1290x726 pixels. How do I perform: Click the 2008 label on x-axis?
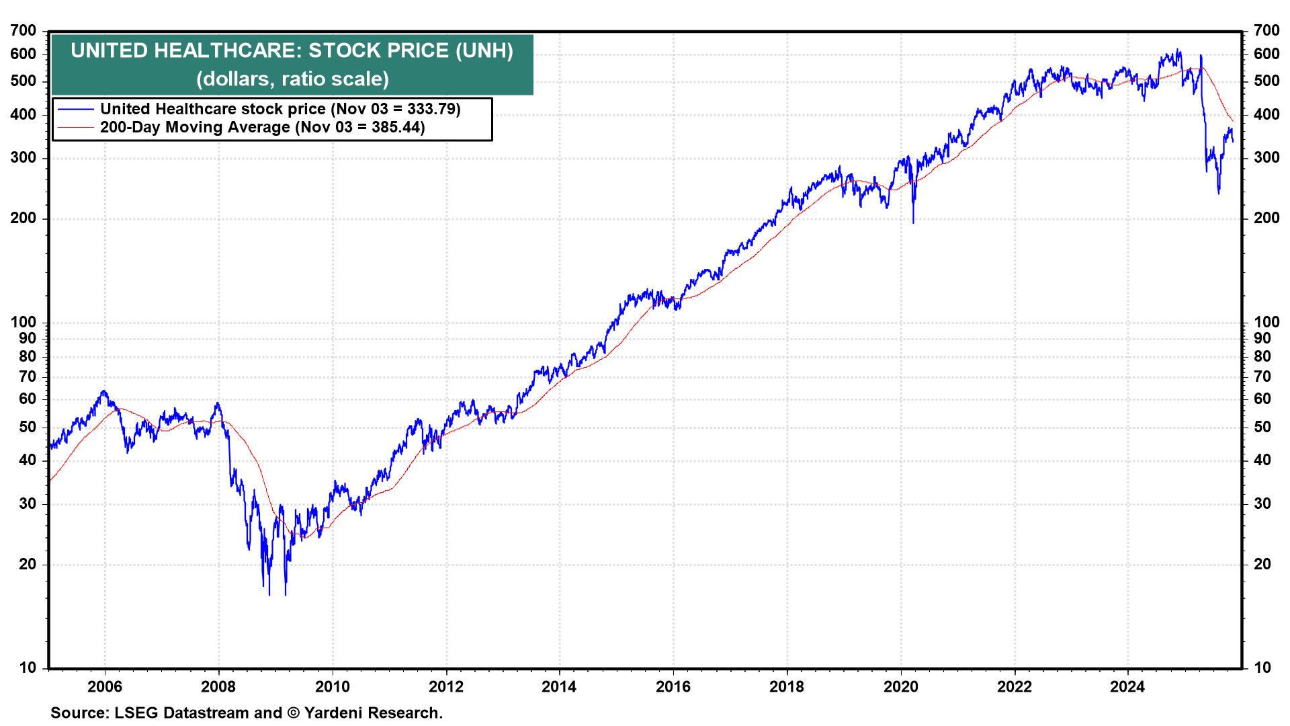coord(218,687)
